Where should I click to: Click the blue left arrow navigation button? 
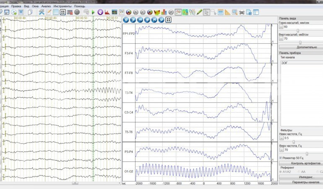coord(126,20)
